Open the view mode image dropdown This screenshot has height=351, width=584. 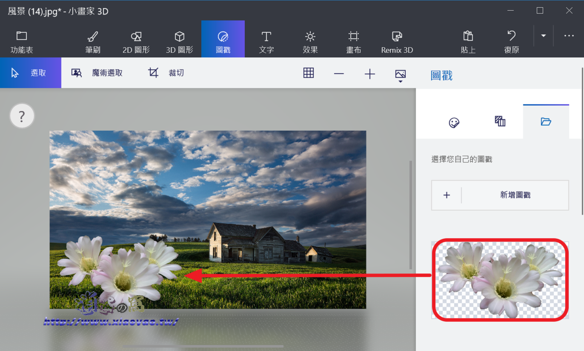(401, 75)
